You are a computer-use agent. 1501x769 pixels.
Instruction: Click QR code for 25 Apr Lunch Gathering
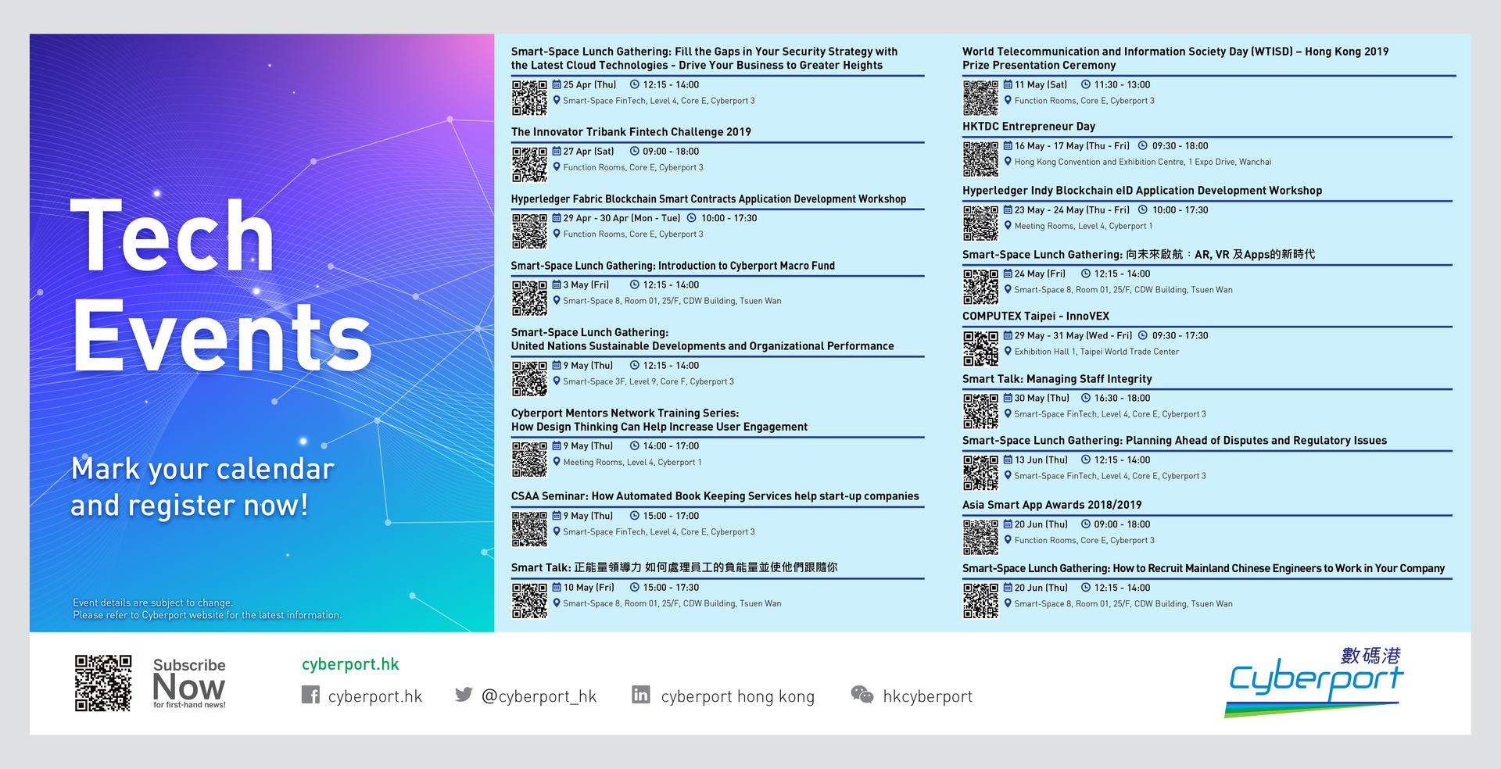pyautogui.click(x=529, y=98)
